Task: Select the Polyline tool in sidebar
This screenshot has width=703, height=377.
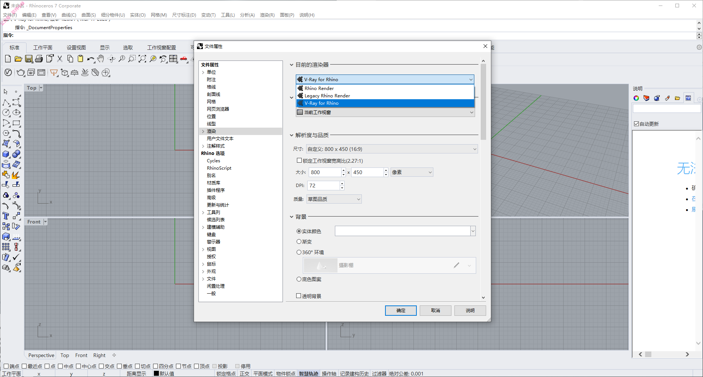Action: [x=6, y=103]
